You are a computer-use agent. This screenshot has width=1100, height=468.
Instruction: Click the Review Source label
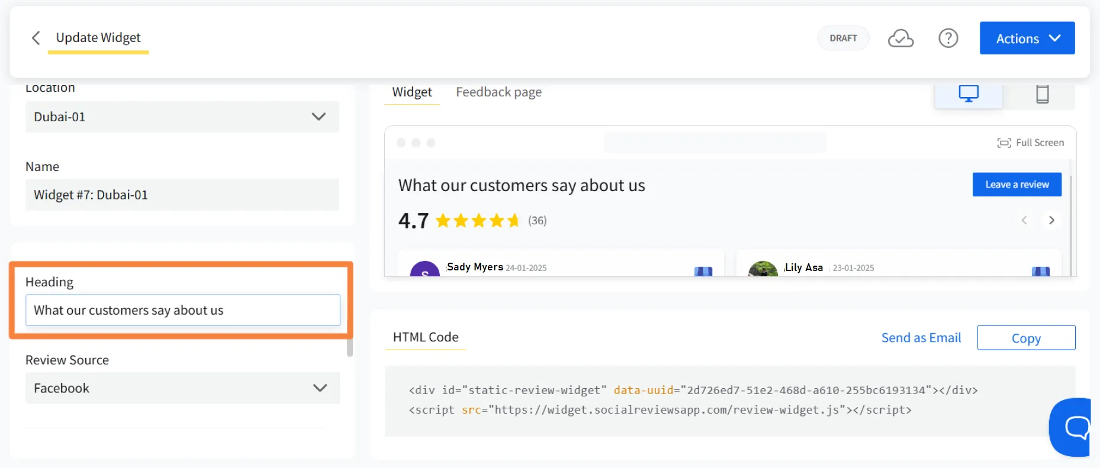pos(67,360)
